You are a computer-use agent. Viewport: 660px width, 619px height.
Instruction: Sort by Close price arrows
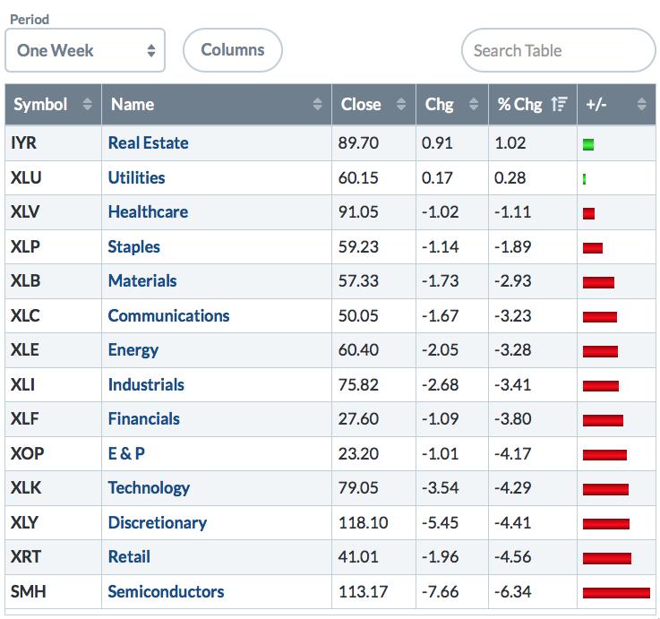[x=402, y=105]
